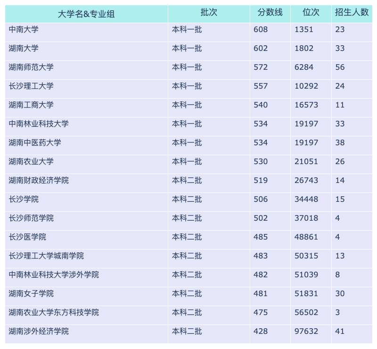Click enrollment 8 for 中南林业科技大学涉外学院
Viewport: 377px width, 349px height.
coord(337,274)
